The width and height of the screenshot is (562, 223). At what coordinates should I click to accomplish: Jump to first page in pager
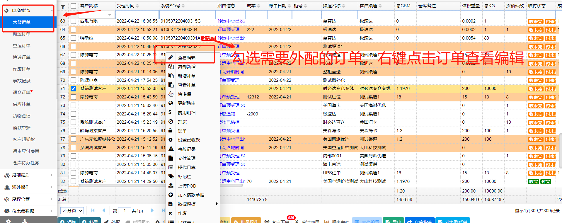click(x=93, y=210)
